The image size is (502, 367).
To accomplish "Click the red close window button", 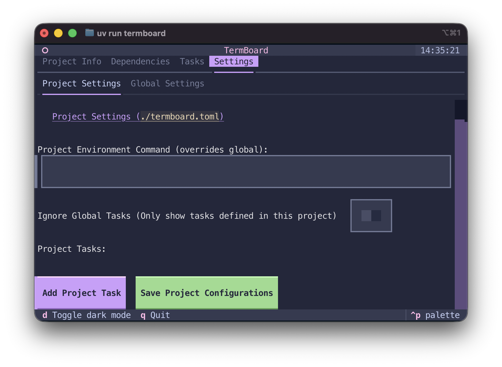I will coord(44,33).
